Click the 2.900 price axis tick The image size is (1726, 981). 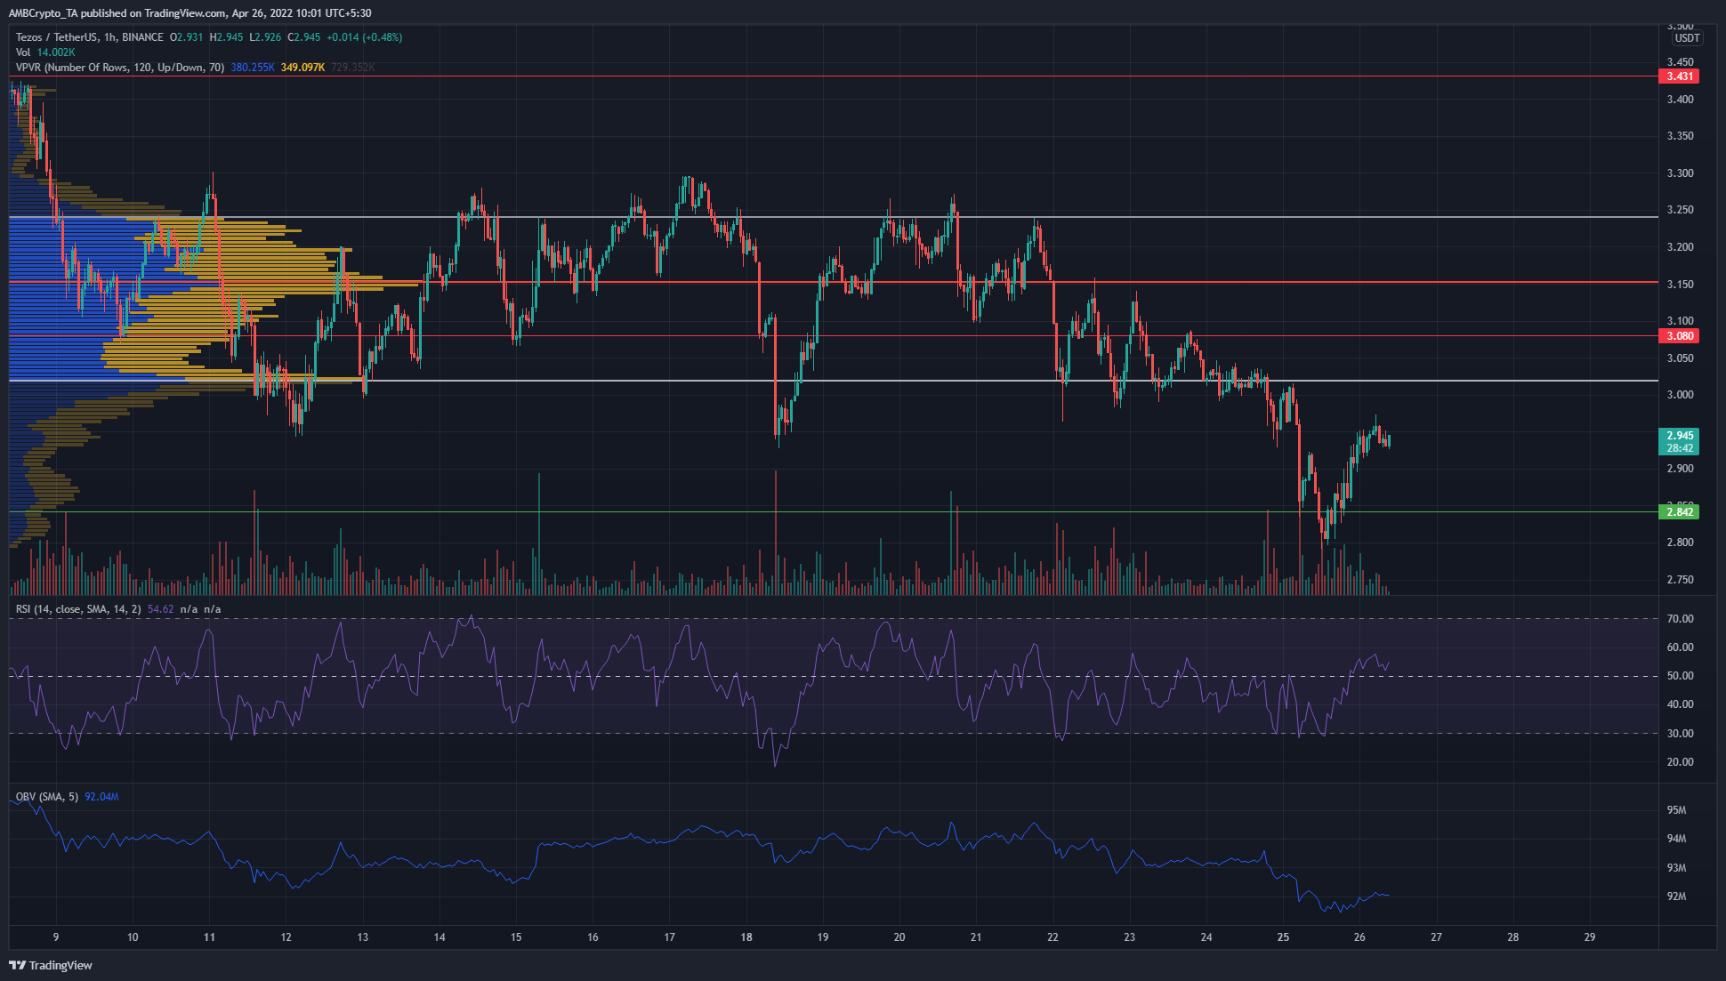pos(1680,469)
